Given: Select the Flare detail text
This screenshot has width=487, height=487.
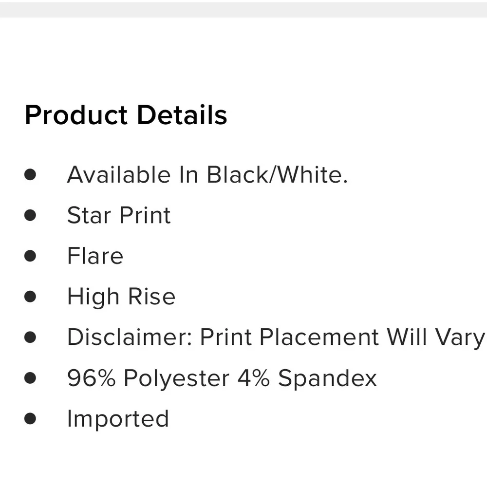Looking at the screenshot, I should 95,256.
